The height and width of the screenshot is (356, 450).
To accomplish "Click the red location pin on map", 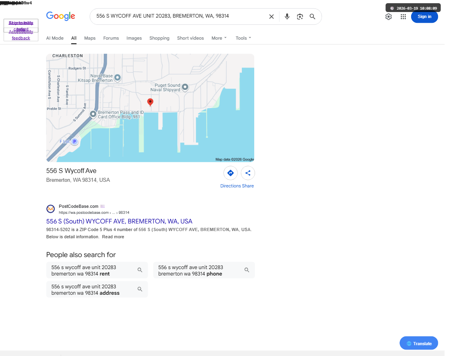I will click(150, 102).
